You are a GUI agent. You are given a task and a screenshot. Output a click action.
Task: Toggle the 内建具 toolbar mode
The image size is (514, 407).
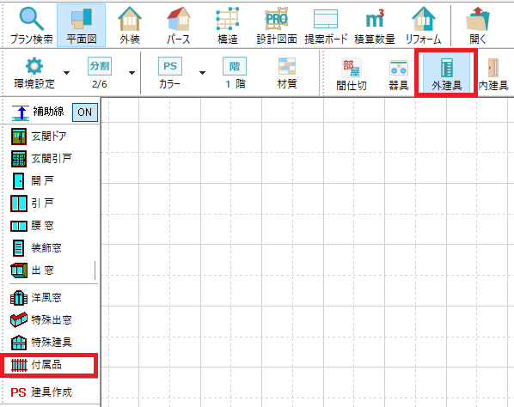point(493,73)
